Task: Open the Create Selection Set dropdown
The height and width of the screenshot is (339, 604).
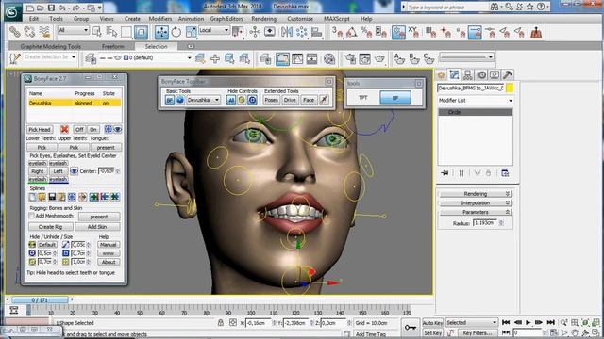Action: (49, 57)
